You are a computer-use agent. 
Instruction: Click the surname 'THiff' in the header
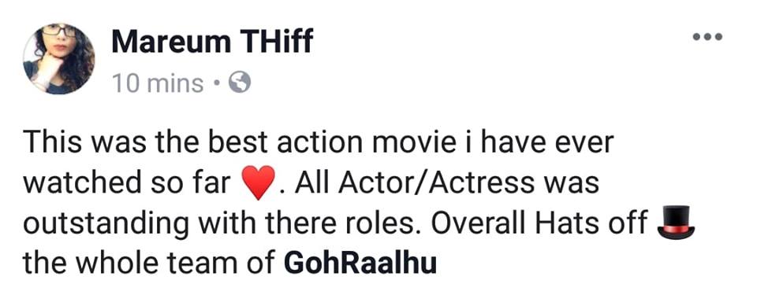click(276, 42)
